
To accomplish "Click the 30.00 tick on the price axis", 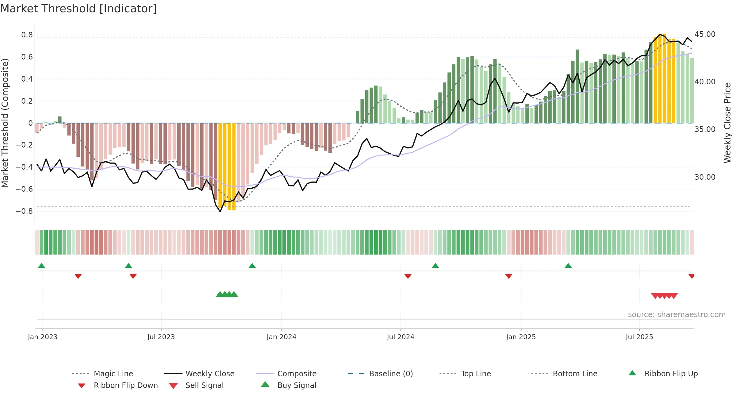I will (705, 177).
